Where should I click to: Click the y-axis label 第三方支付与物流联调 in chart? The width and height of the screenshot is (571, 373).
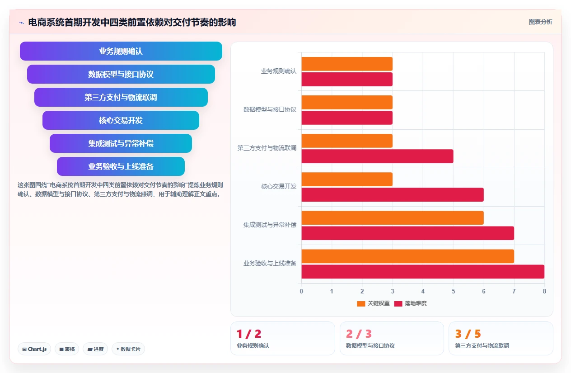point(267,148)
